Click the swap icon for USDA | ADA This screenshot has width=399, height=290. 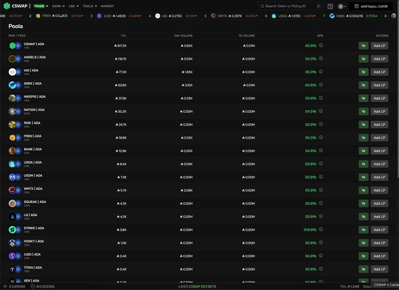point(363,164)
